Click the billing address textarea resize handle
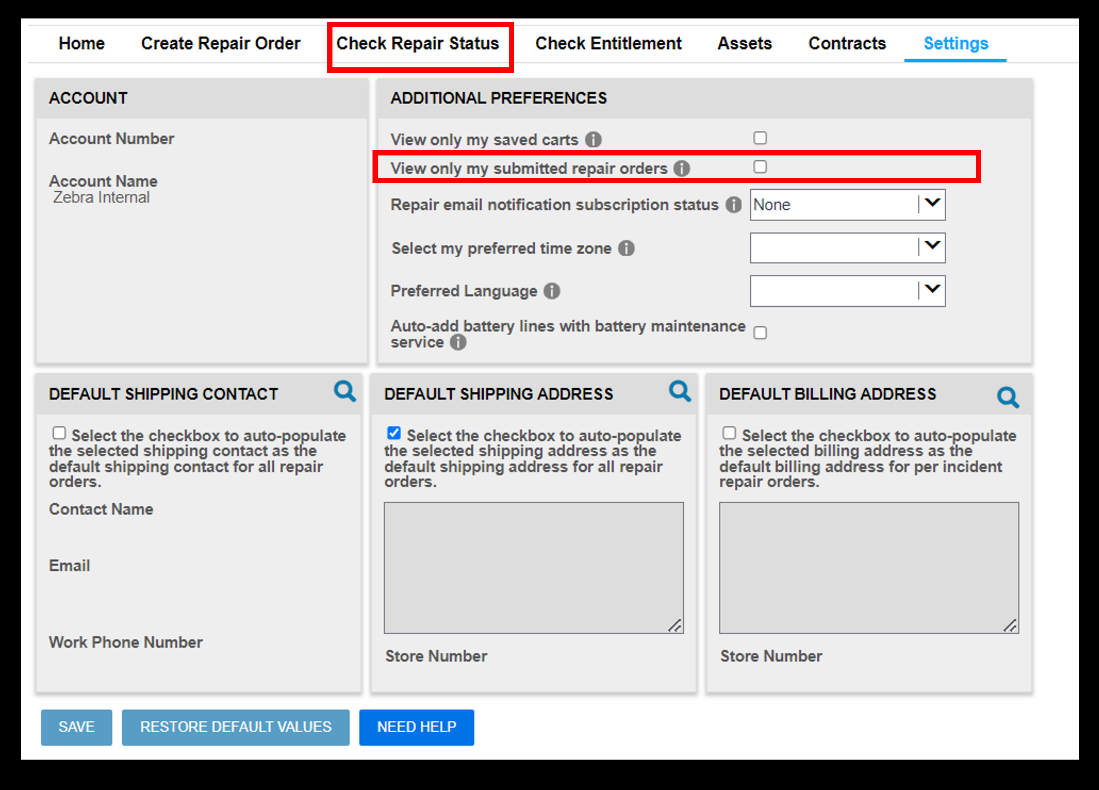 point(1010,625)
